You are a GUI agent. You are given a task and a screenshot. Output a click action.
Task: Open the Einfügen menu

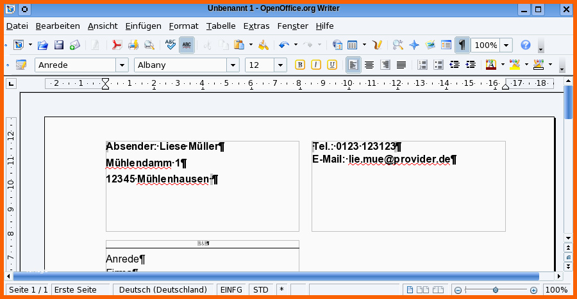[143, 26]
